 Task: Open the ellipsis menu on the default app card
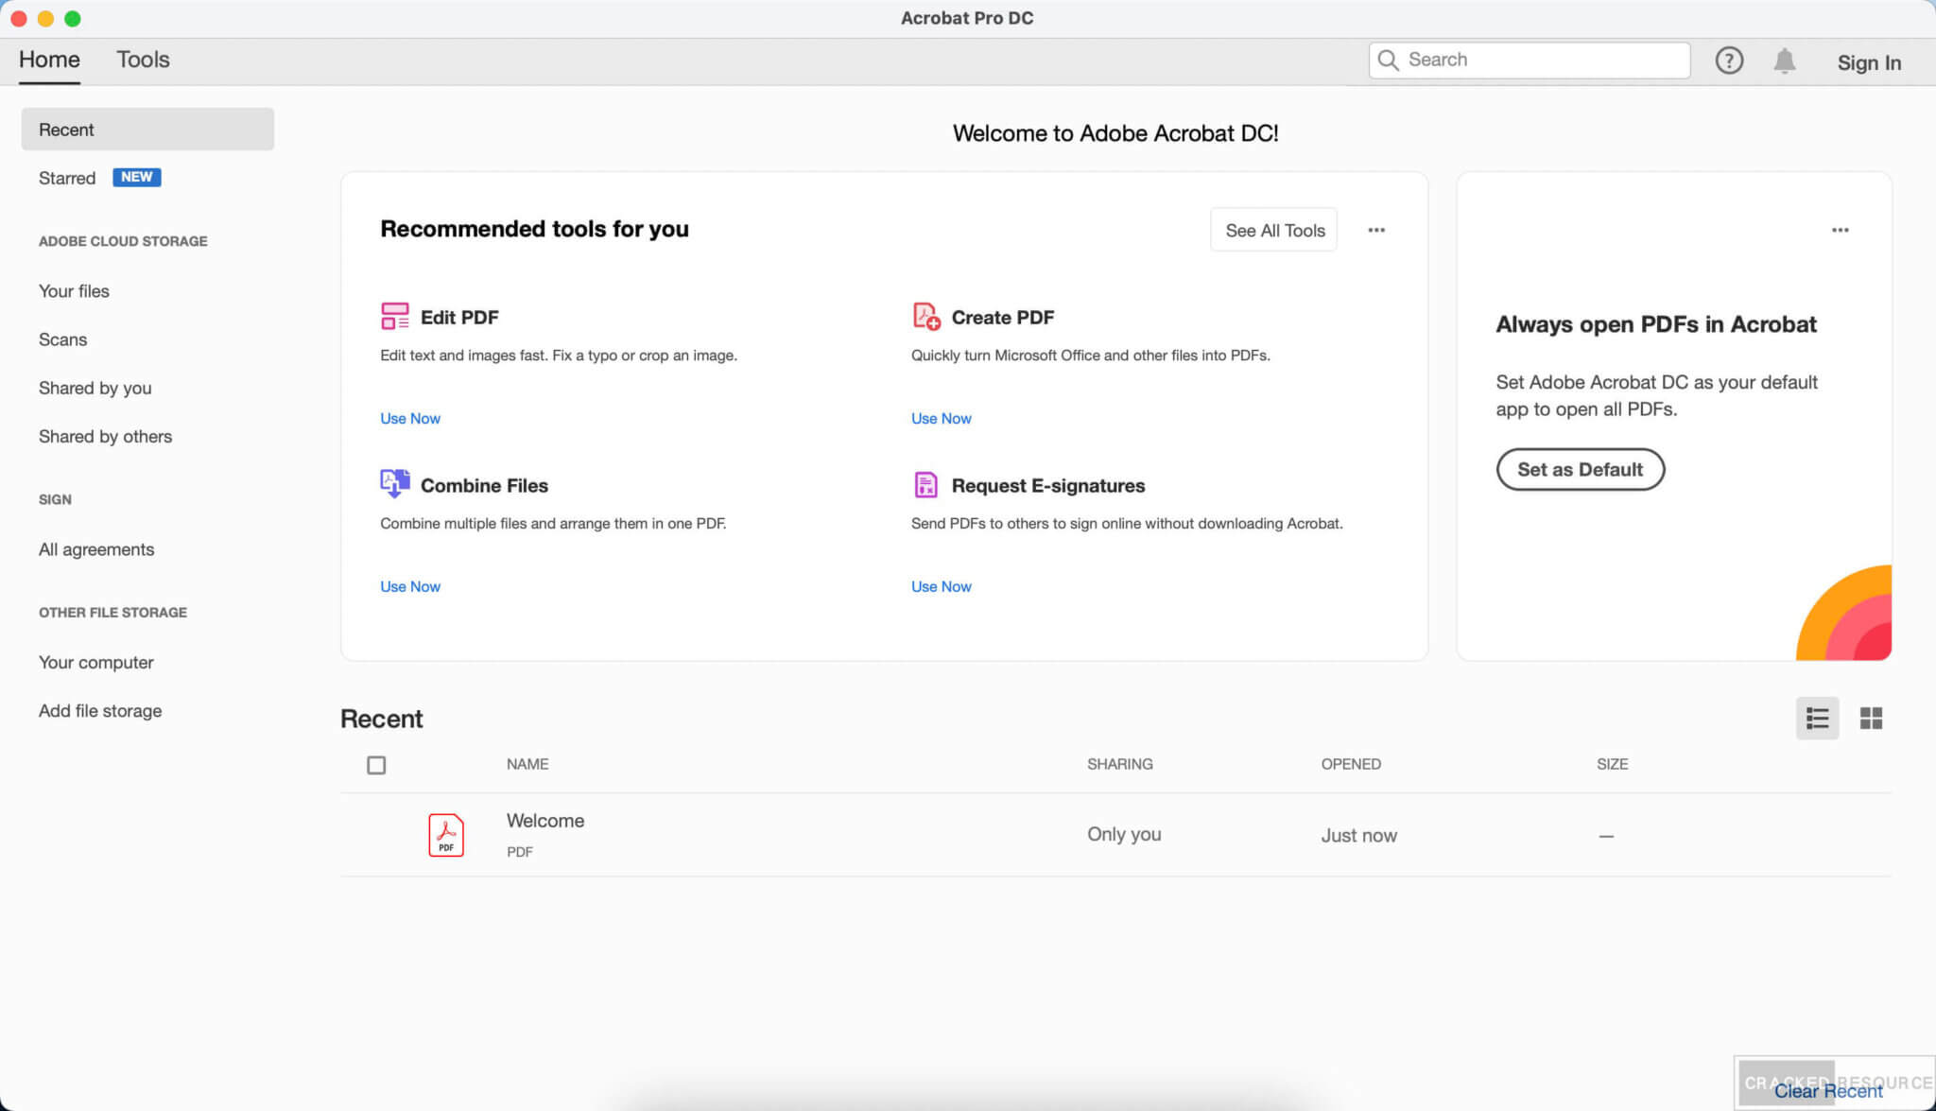click(1840, 230)
